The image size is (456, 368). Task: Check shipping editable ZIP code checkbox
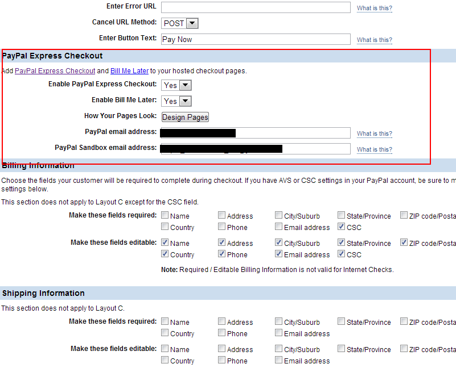[x=404, y=349]
